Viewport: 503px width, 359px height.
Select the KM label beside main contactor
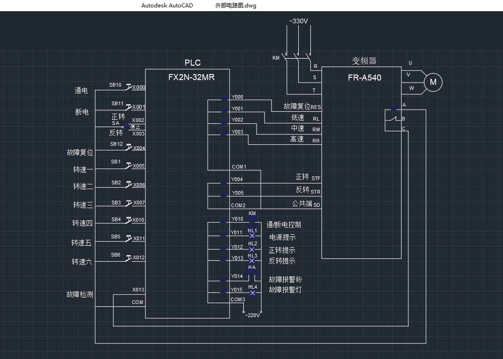point(276,58)
